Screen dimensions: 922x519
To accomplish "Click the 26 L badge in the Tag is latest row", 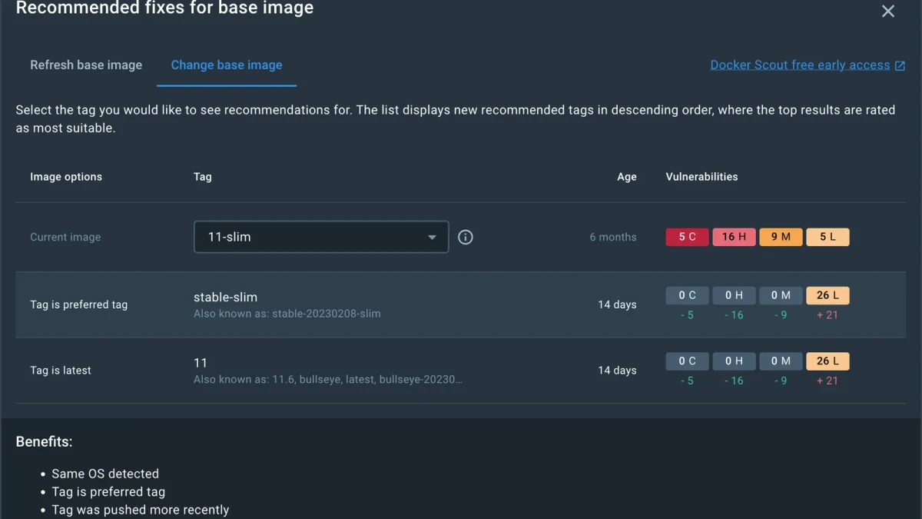I will (827, 361).
